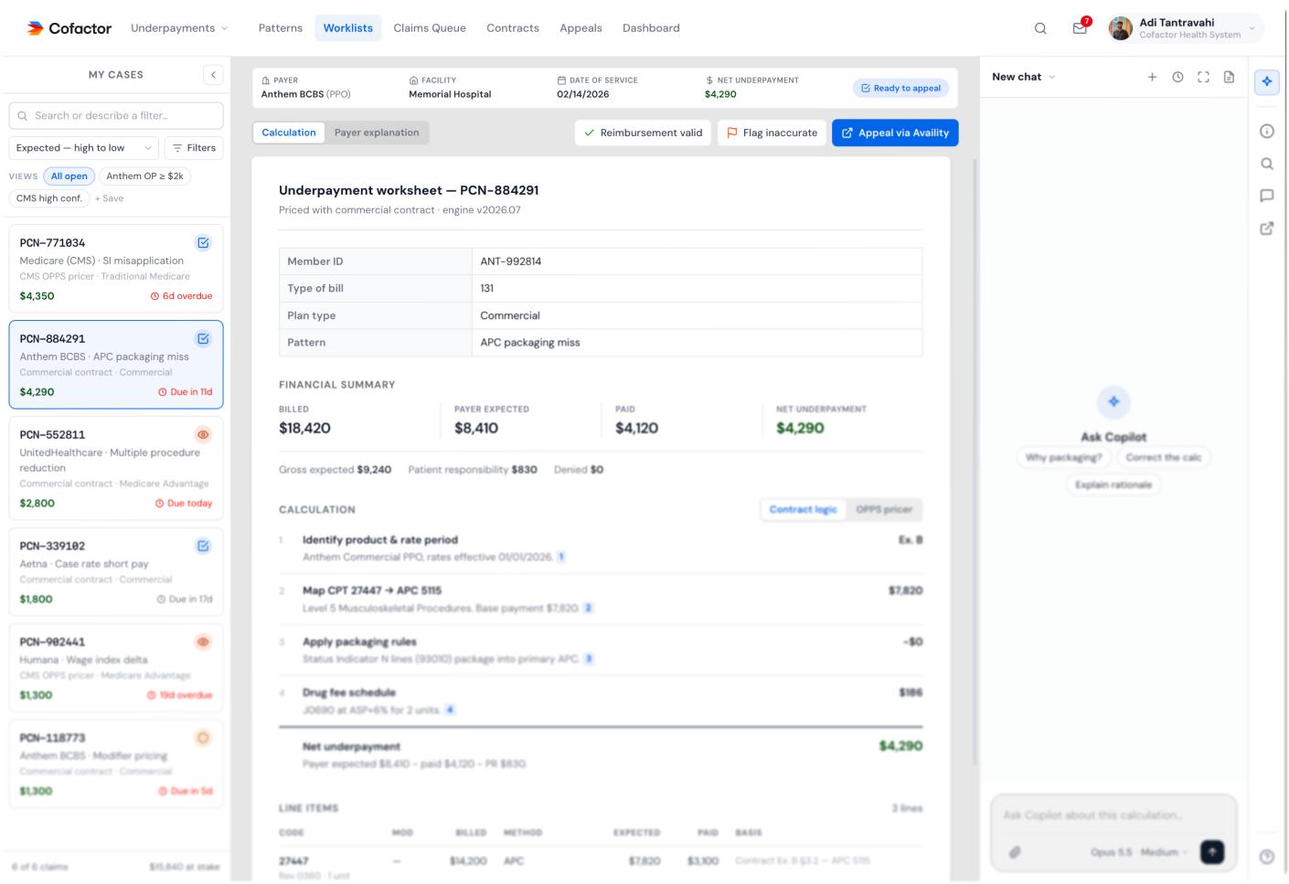Go to the Worklists tab
This screenshot has width=1289, height=884.
coord(348,28)
